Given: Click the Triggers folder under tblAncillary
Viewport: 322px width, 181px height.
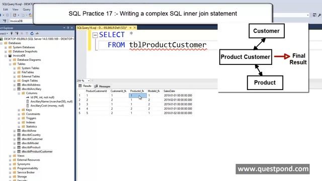Looking at the screenshot, I should [31, 118].
